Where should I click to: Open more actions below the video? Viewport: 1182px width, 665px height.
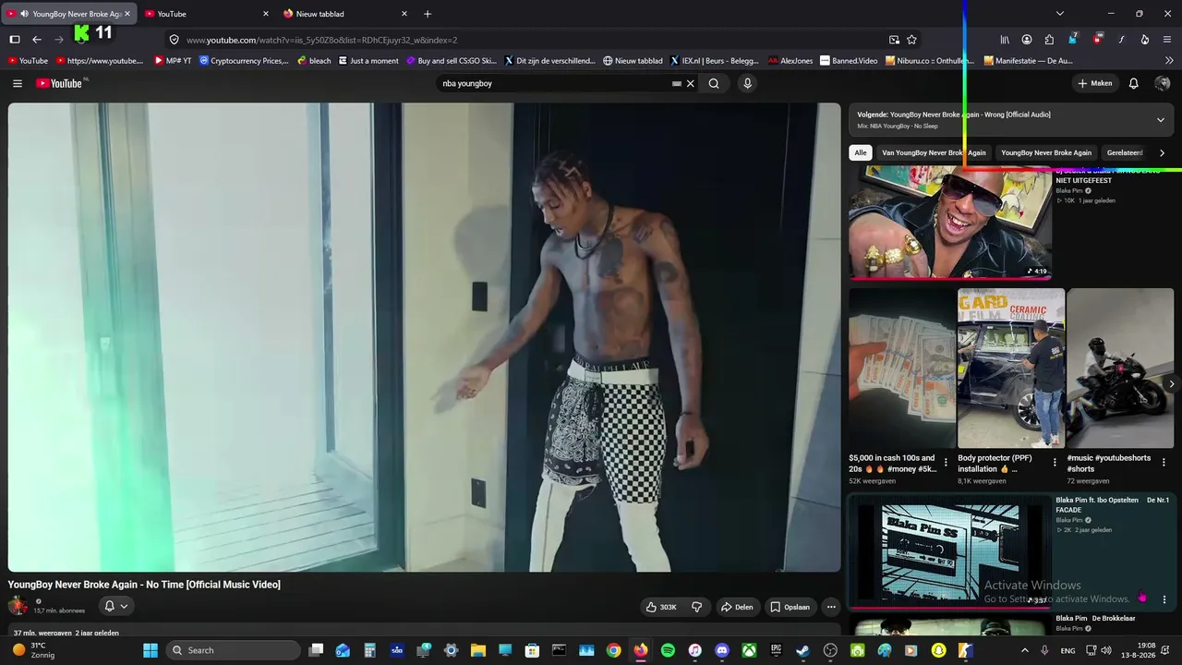(x=831, y=607)
